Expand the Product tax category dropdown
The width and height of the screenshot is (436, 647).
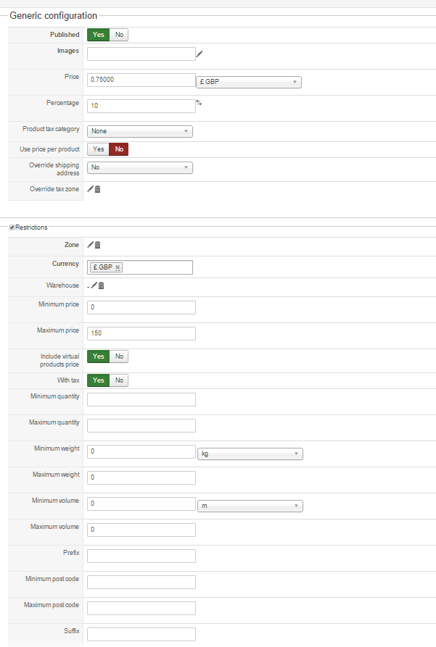(139, 131)
